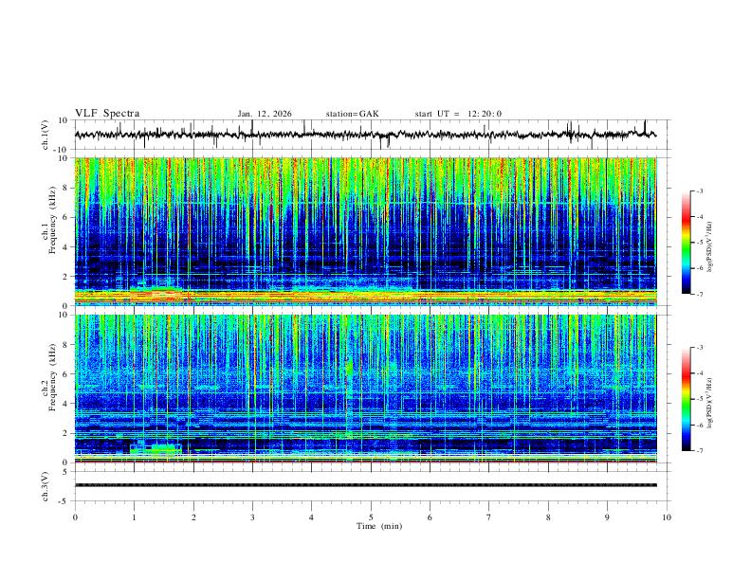This screenshot has width=751, height=580.
Task: Select the log(PSD) label beside ch.1 colorbar
Action: (x=710, y=247)
